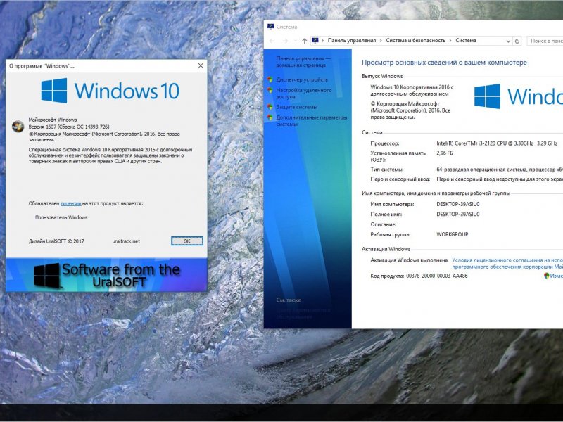The width and height of the screenshot is (563, 422).
Task: Open Настройка удаленного доступа from the sidebar
Action: (304, 94)
